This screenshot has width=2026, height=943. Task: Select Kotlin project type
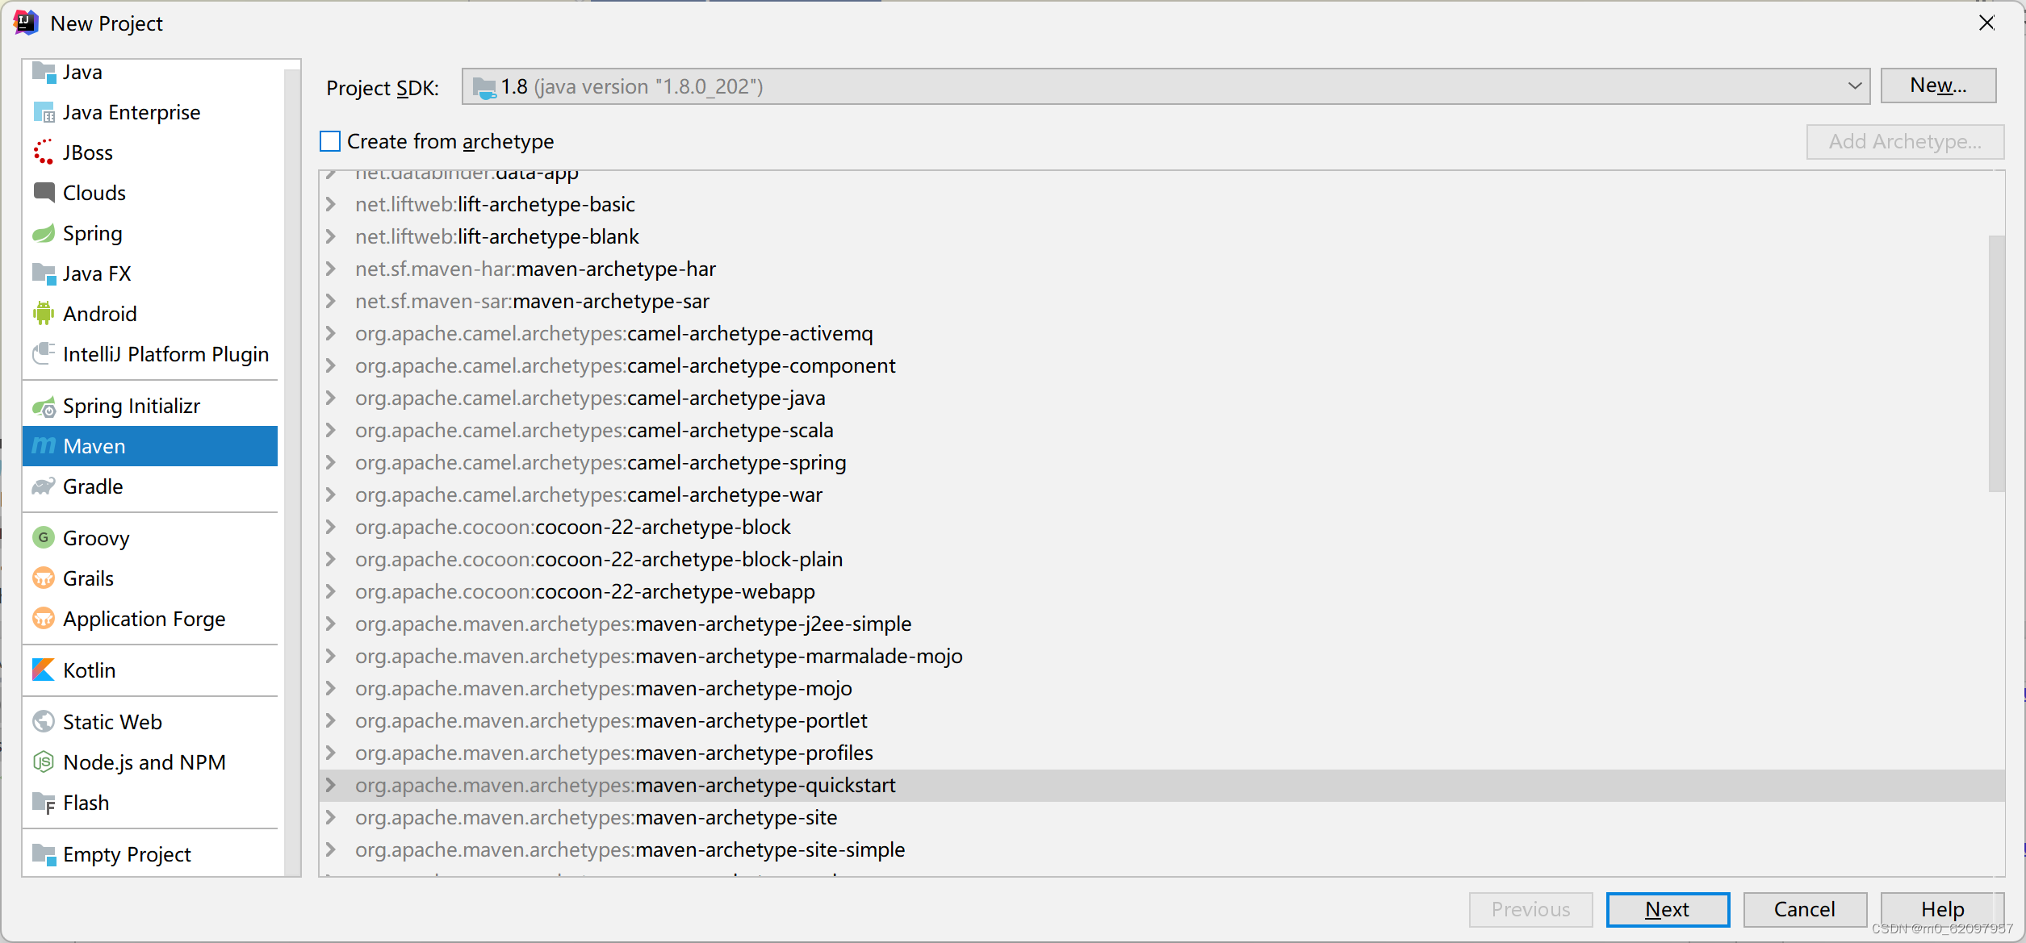[x=150, y=670]
